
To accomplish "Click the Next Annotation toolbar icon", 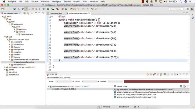I will (x=83, y=9).
